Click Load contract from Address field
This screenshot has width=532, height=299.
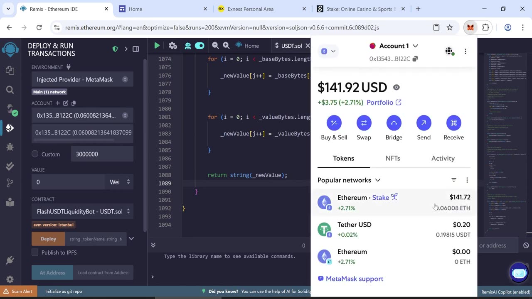coord(103,272)
